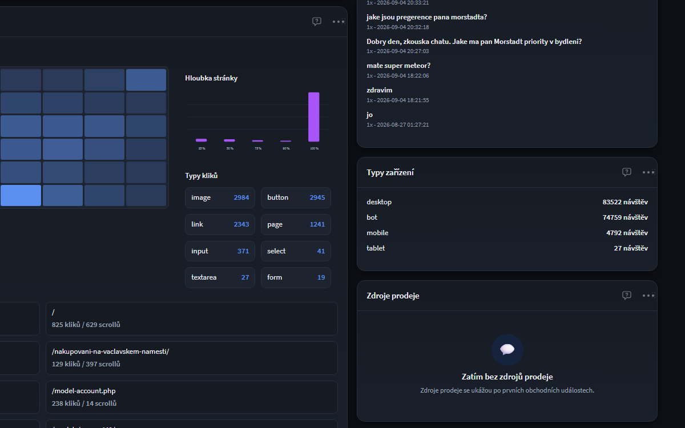Click chat message 'jo'
The width and height of the screenshot is (685, 428).
pyautogui.click(x=370, y=115)
